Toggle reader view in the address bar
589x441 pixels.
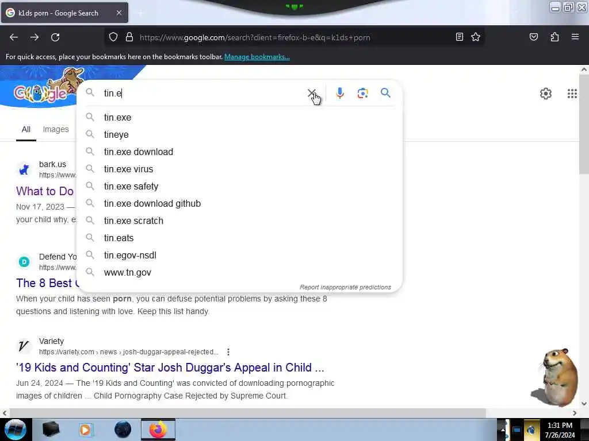pyautogui.click(x=459, y=37)
